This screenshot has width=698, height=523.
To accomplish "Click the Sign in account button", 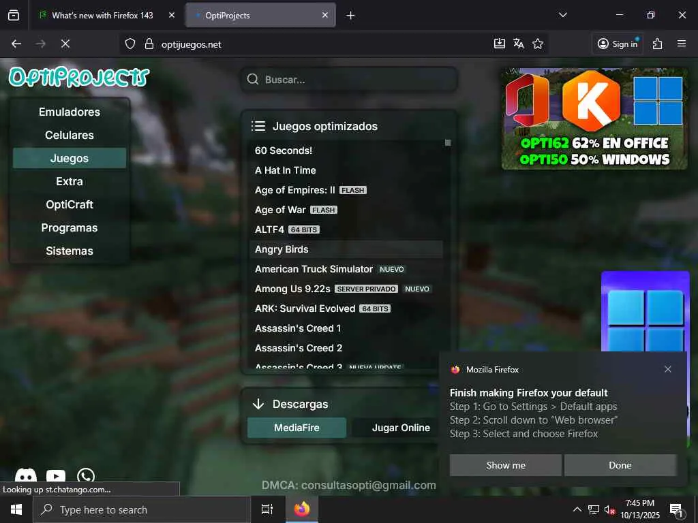I will (x=618, y=44).
